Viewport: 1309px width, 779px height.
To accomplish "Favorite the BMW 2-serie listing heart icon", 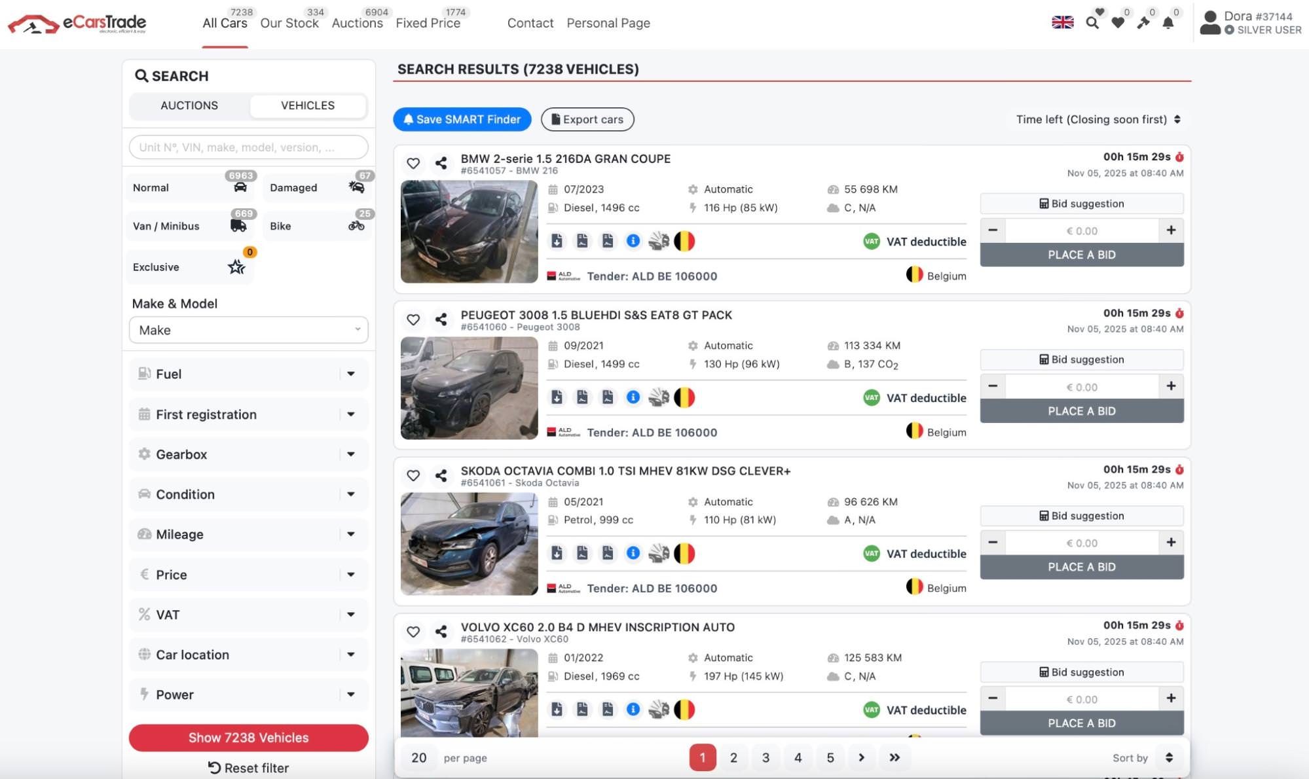I will 413,163.
